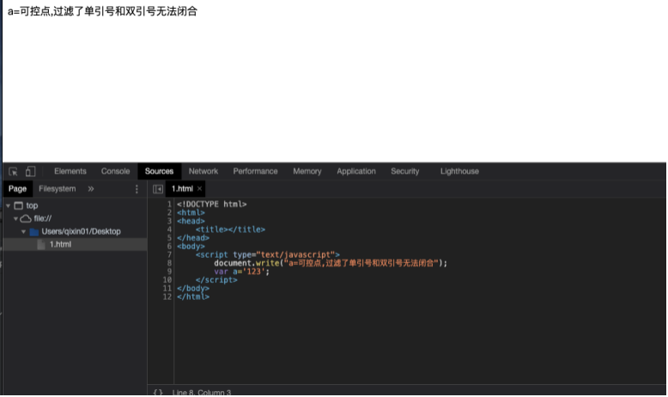Switch to the Lighthouse tab
Screen dimensions: 668x397
[x=459, y=171]
